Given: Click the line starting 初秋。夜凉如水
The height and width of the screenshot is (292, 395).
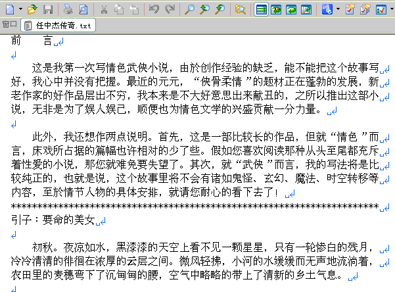Looking at the screenshot, I should coord(202,248).
